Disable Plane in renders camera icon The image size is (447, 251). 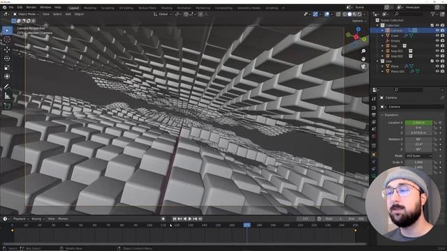click(x=442, y=66)
